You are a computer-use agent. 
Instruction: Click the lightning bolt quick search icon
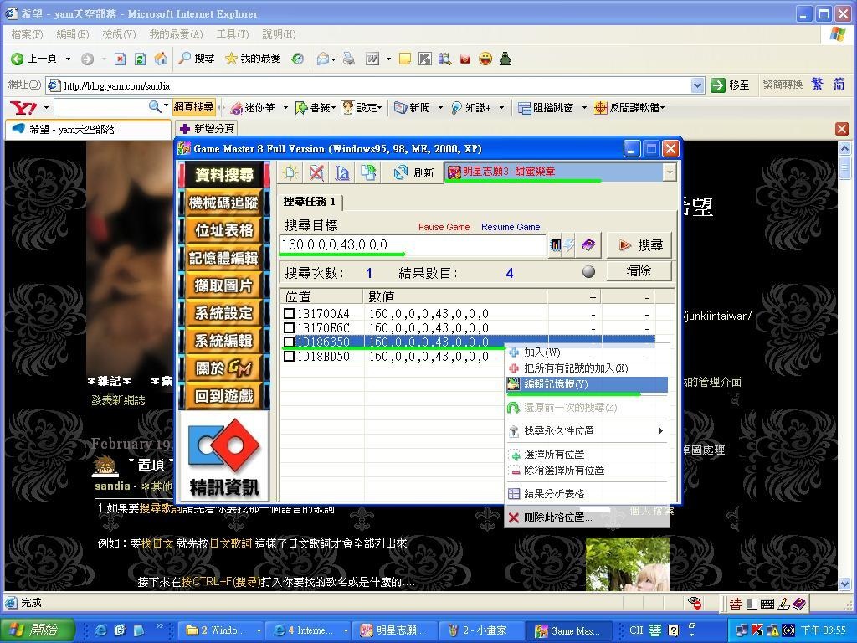pyautogui.click(x=568, y=245)
